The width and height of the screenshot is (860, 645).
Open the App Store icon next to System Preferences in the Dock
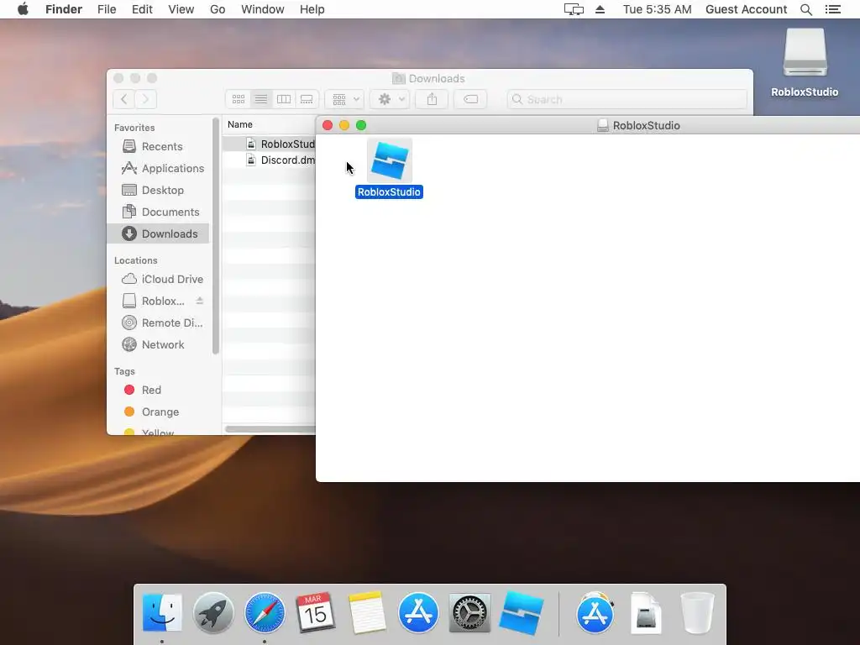(418, 612)
